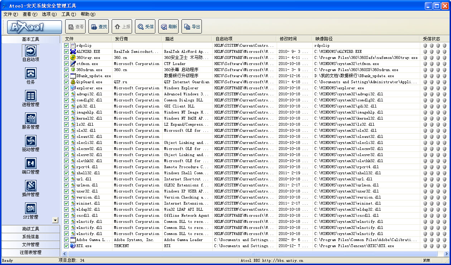The height and width of the screenshot is (265, 451).
Task: Uncheck the explorer.exe entry checkbox
Action: 67,88
